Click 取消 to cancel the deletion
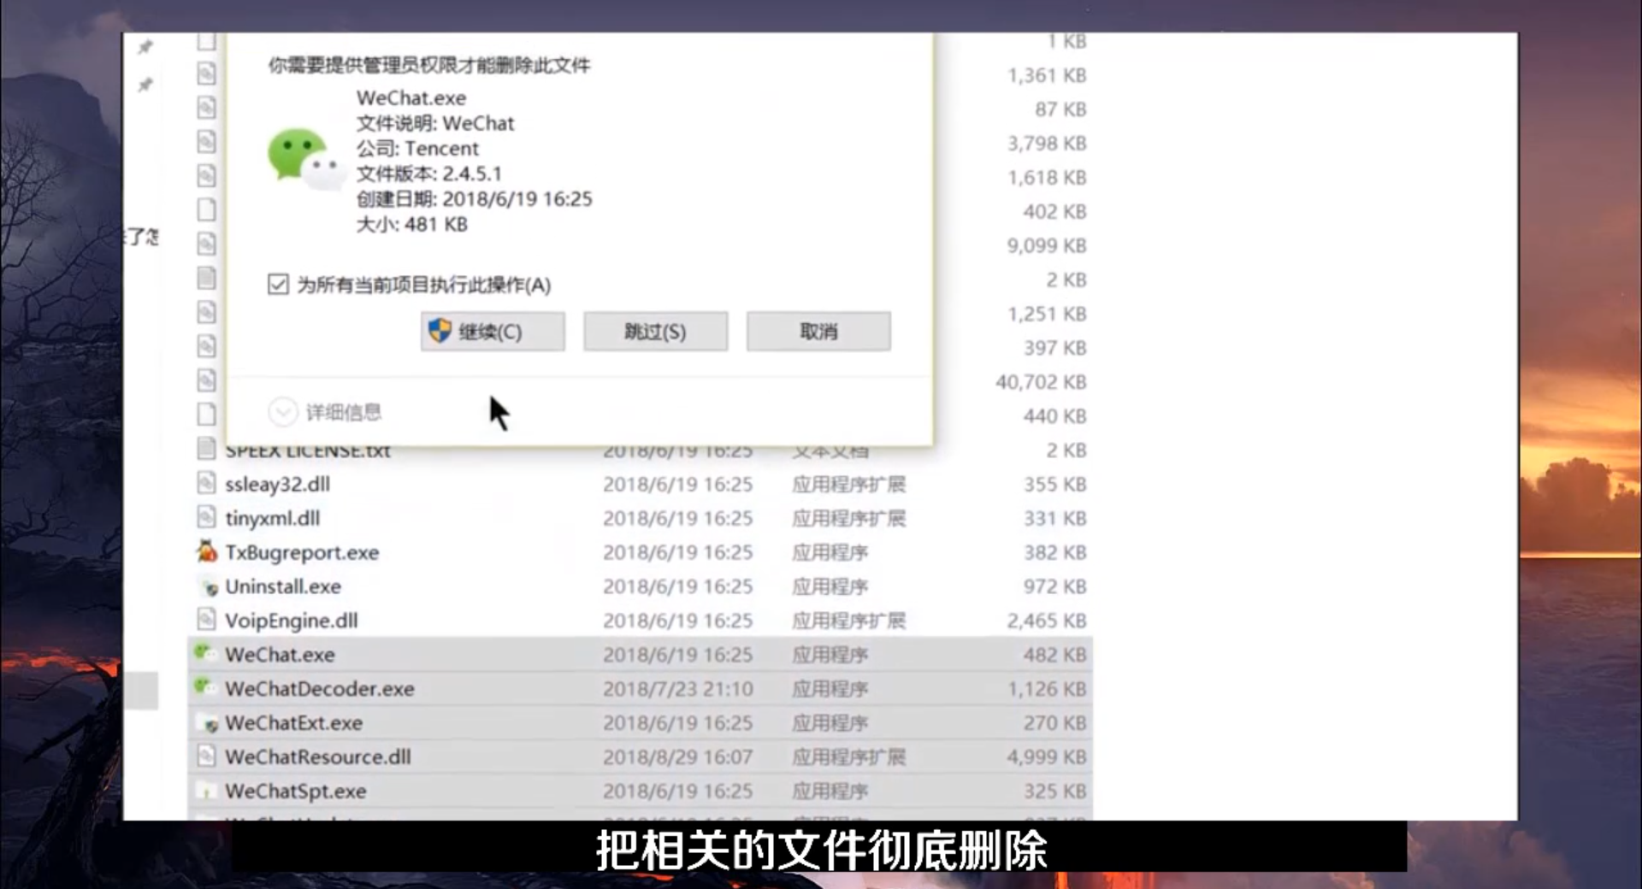1642x889 pixels. (818, 331)
